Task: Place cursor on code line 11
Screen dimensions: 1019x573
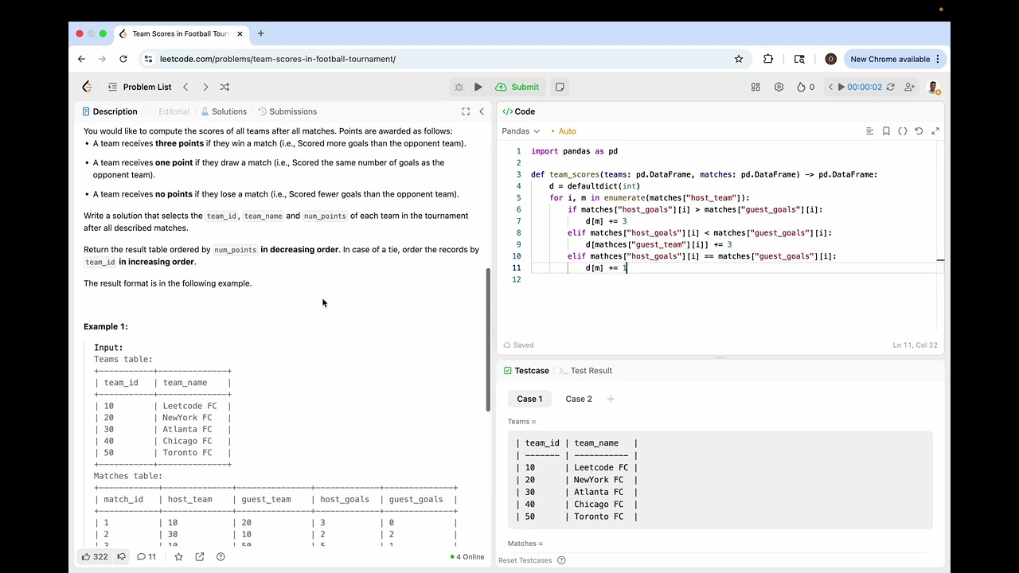Action: coord(732,268)
